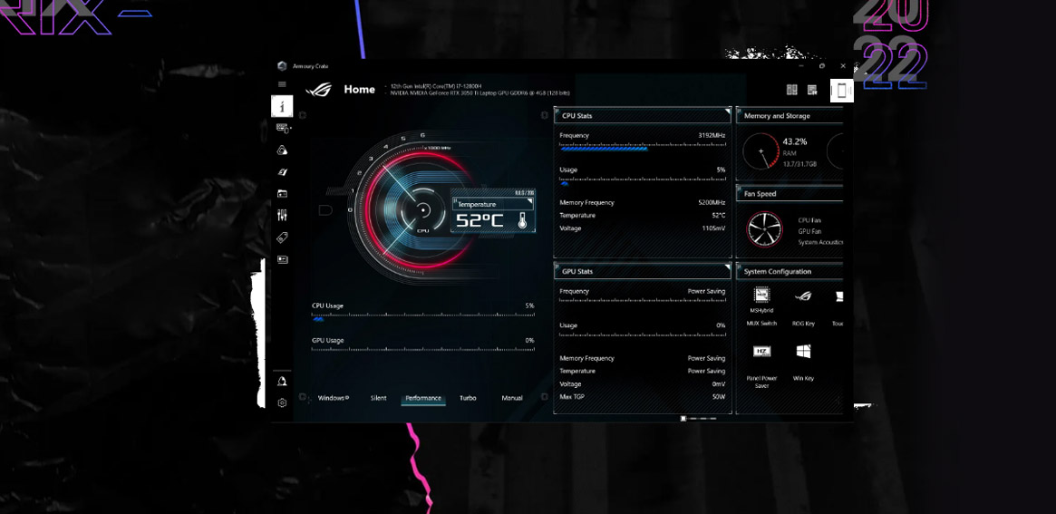Open the hamburger menu in the sidebar

pos(282,84)
